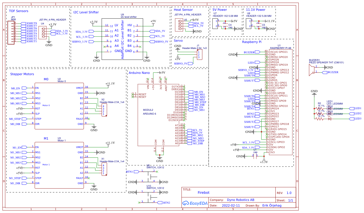Click the M0_STEP flag in Stepper Motors
This screenshot has height=213, width=364.
(x=18, y=119)
